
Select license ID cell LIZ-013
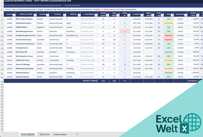pos(10,69)
